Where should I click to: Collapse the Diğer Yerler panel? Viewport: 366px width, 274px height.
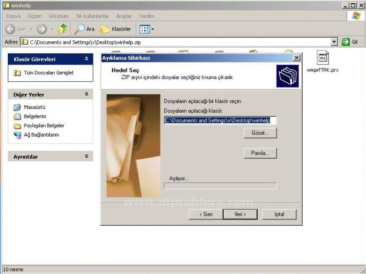[x=86, y=94]
